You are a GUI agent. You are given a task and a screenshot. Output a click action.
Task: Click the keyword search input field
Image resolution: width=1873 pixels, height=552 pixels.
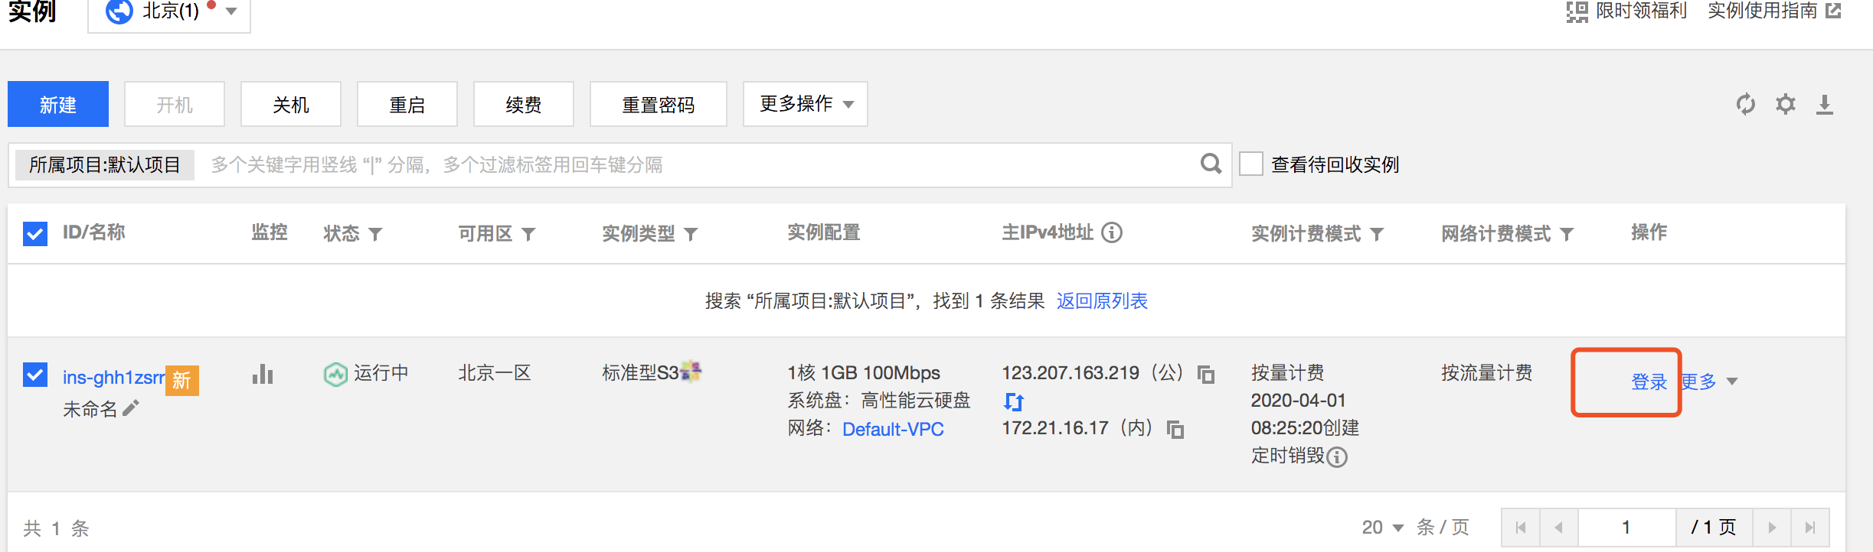point(689,164)
